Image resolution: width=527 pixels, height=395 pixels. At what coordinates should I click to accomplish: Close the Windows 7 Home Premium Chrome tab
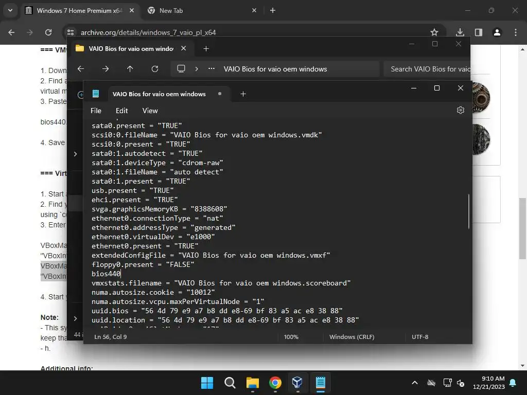(132, 10)
